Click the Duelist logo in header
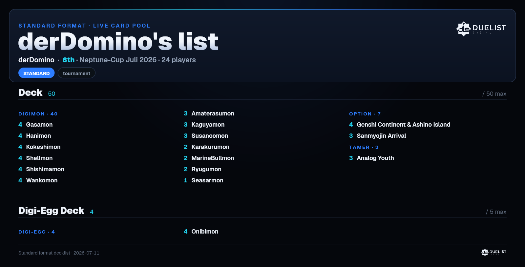 [481, 29]
